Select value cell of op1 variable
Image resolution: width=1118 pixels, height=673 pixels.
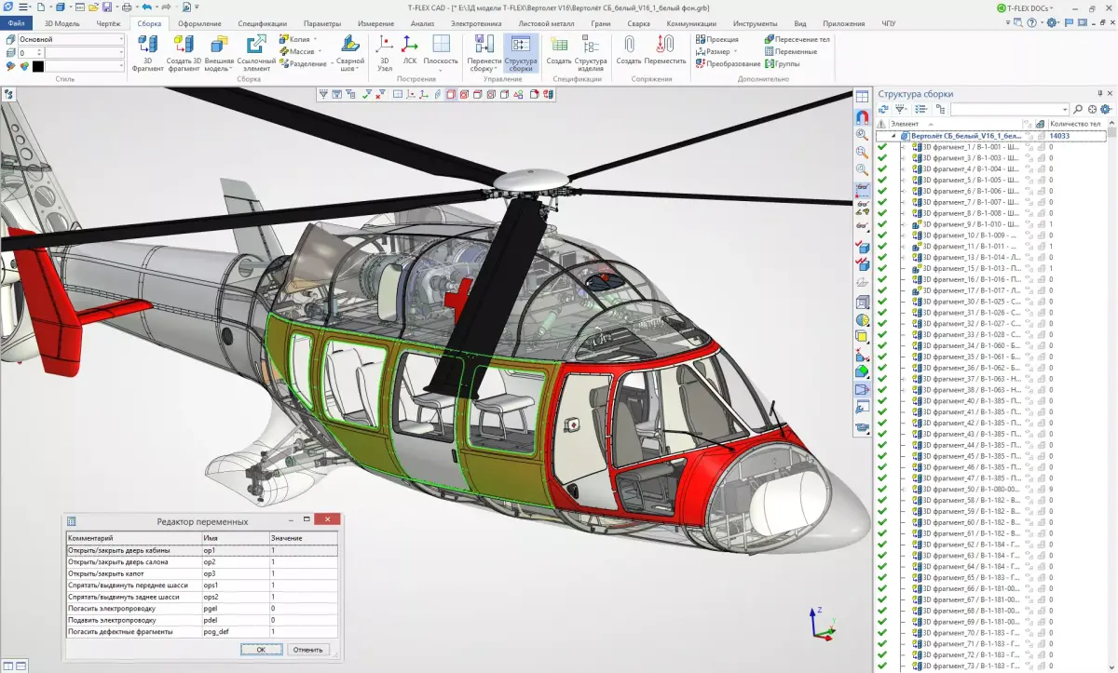pos(304,550)
